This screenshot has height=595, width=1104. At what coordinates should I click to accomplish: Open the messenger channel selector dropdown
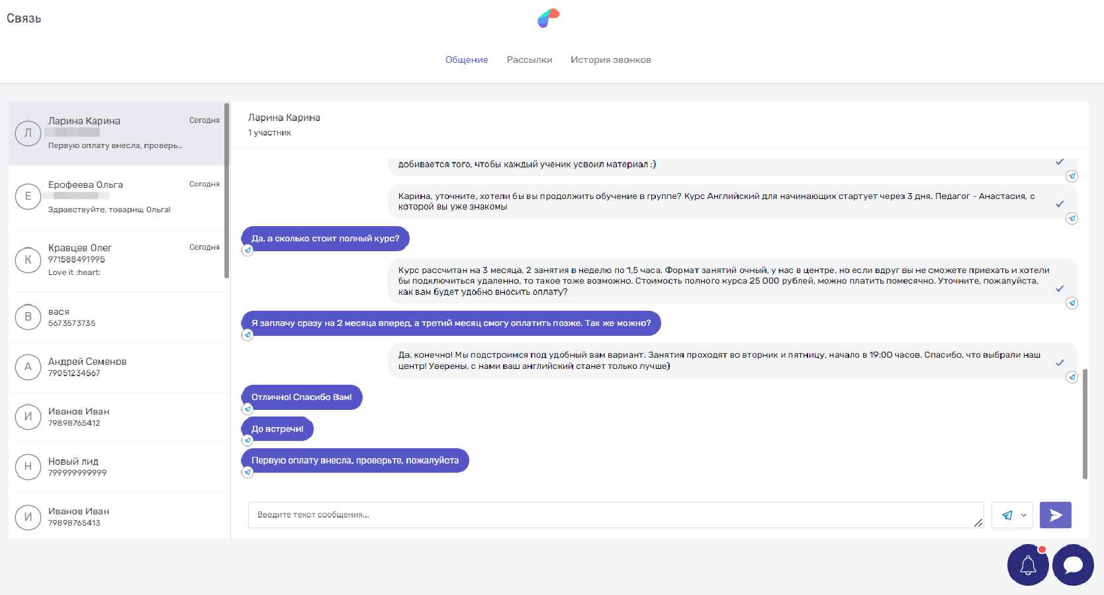[1013, 515]
